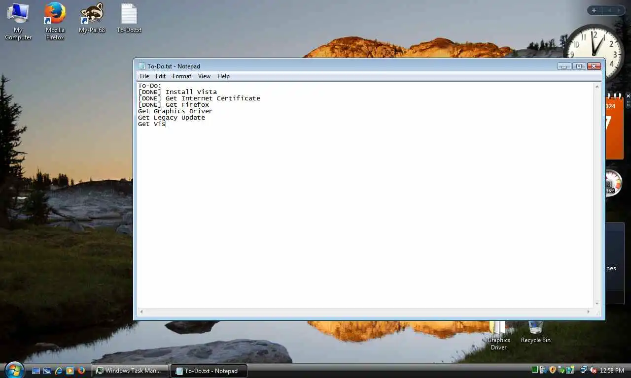Maximize the Notepad window

coord(579,66)
